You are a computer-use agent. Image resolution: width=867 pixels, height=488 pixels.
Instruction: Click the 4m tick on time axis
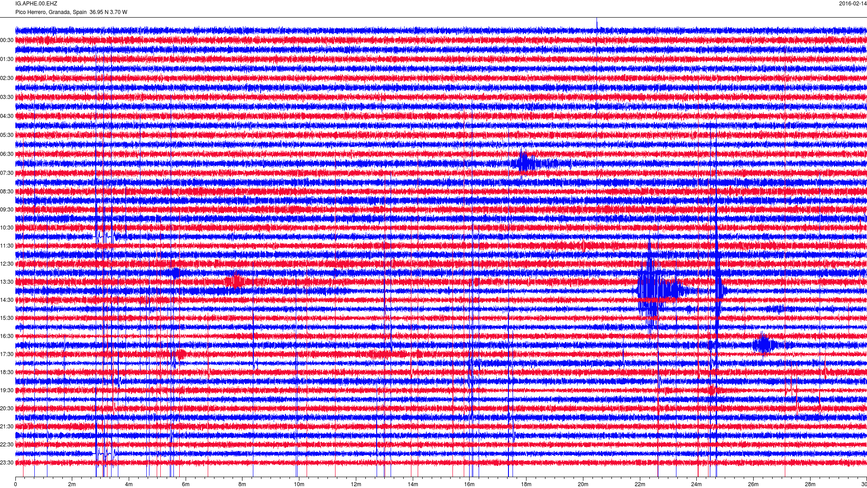click(129, 484)
